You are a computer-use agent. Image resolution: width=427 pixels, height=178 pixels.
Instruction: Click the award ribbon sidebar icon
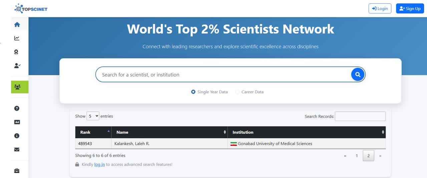coord(17,52)
